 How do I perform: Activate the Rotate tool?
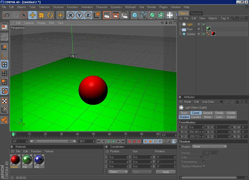pyautogui.click(x=50, y=15)
